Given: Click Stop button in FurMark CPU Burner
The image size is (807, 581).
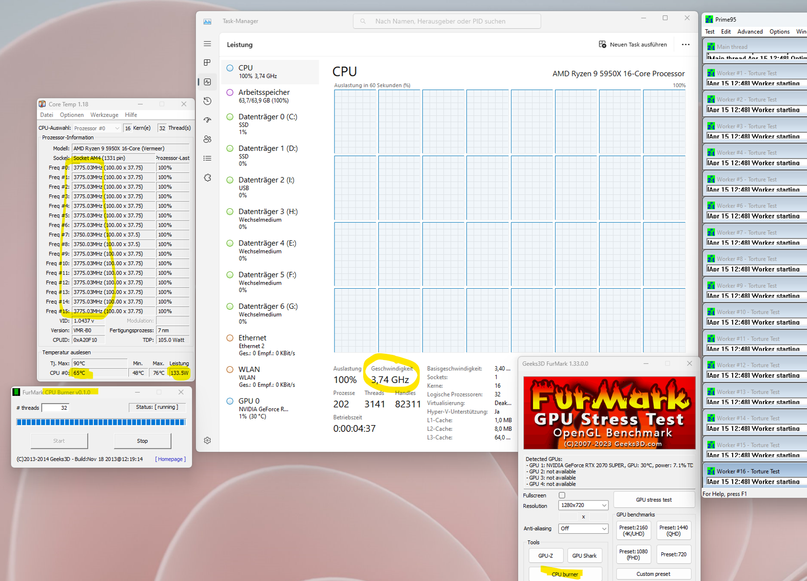Looking at the screenshot, I should point(142,441).
